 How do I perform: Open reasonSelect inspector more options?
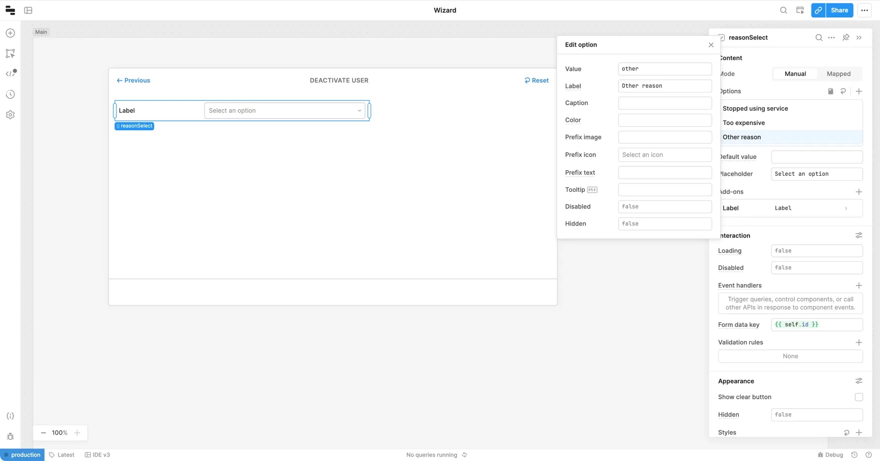point(832,38)
